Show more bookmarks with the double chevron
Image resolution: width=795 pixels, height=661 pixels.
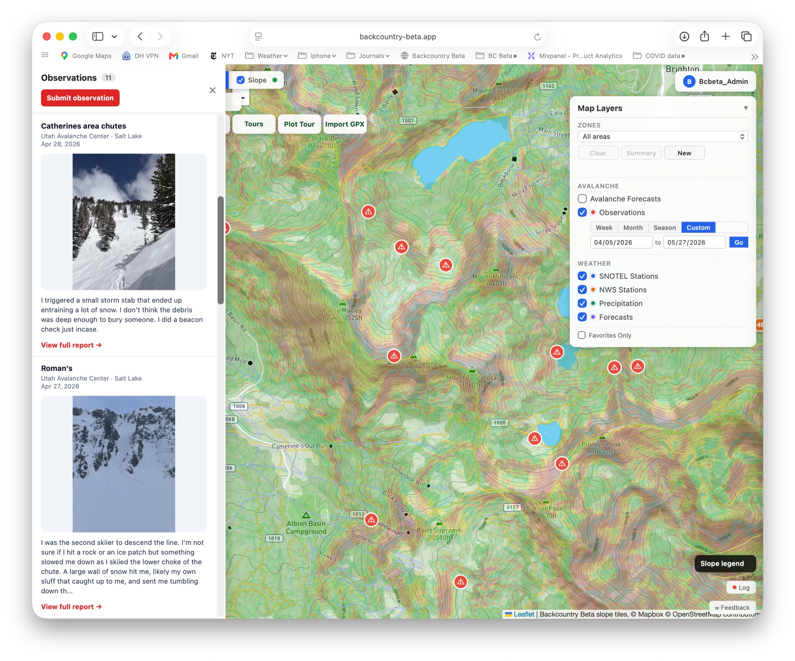click(755, 57)
